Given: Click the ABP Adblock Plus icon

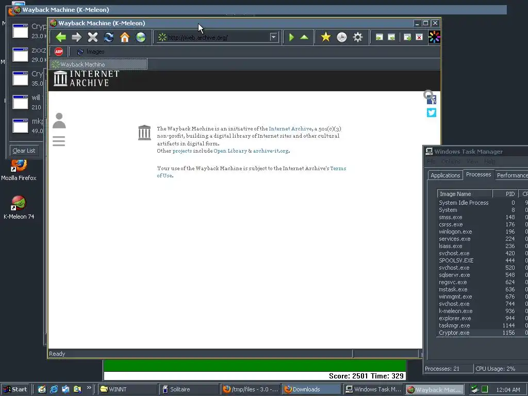Looking at the screenshot, I should click(x=59, y=52).
